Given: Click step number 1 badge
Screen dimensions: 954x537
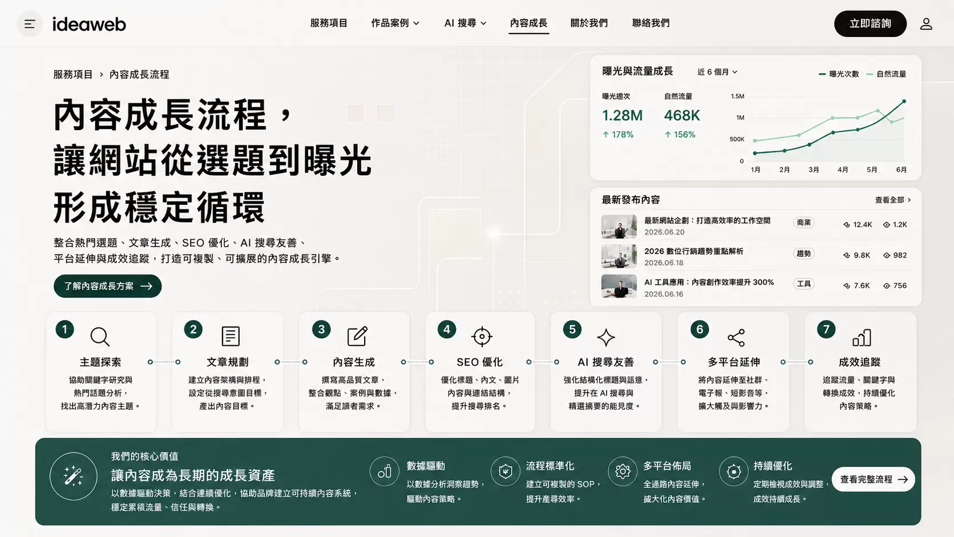Looking at the screenshot, I should point(64,329).
